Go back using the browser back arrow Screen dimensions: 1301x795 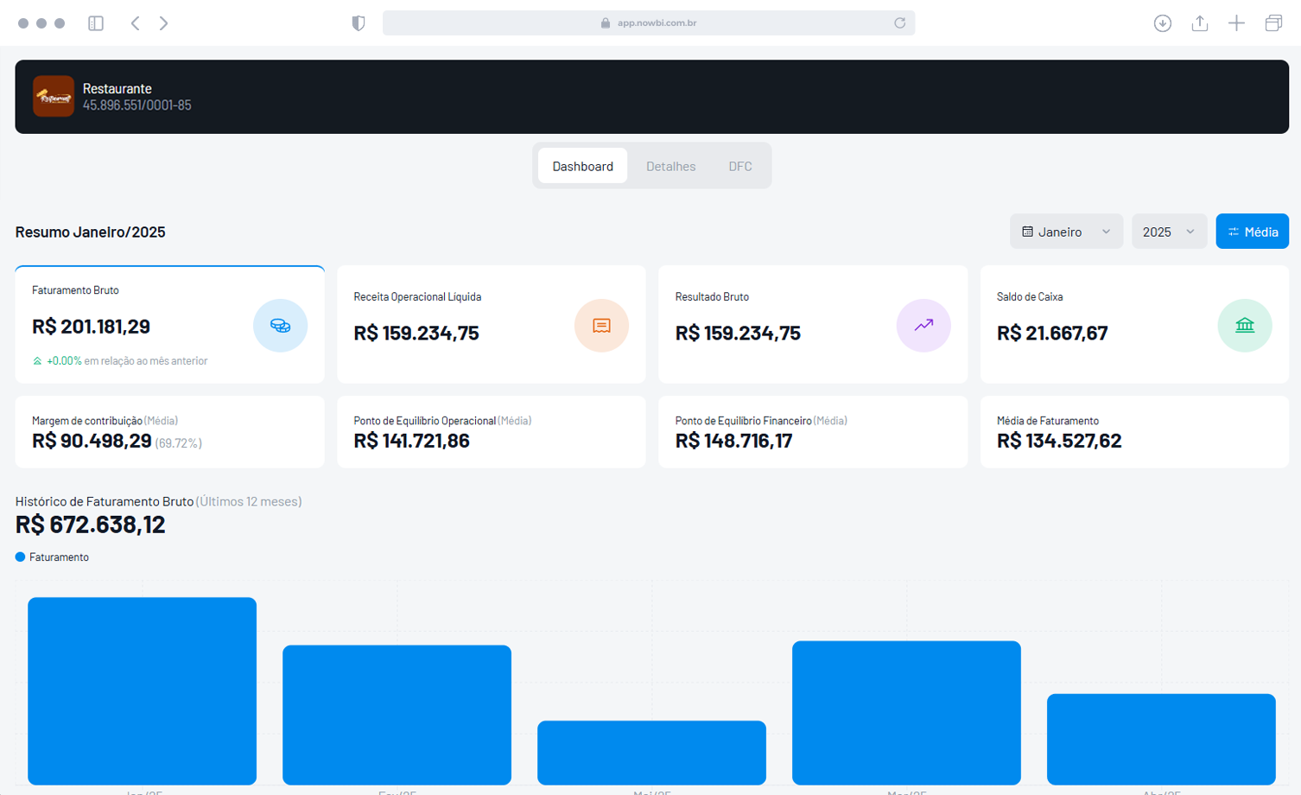click(x=136, y=23)
